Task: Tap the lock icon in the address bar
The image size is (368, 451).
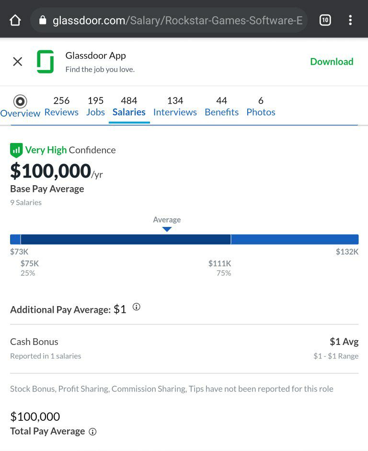Action: point(43,20)
